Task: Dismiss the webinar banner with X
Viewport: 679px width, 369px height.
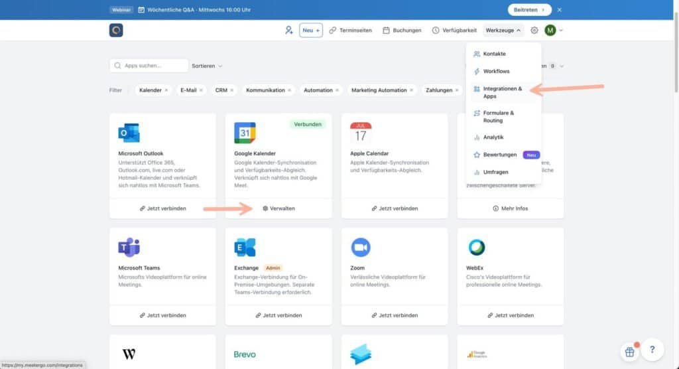Action: [560, 9]
